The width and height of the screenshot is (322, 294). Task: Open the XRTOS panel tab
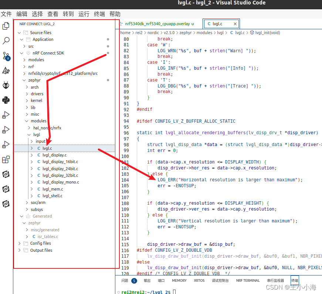[199, 281]
